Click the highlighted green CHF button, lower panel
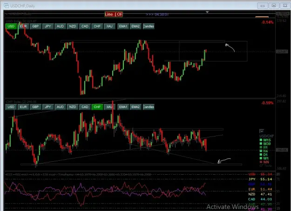This screenshot has width=291, height=211. pos(97,107)
